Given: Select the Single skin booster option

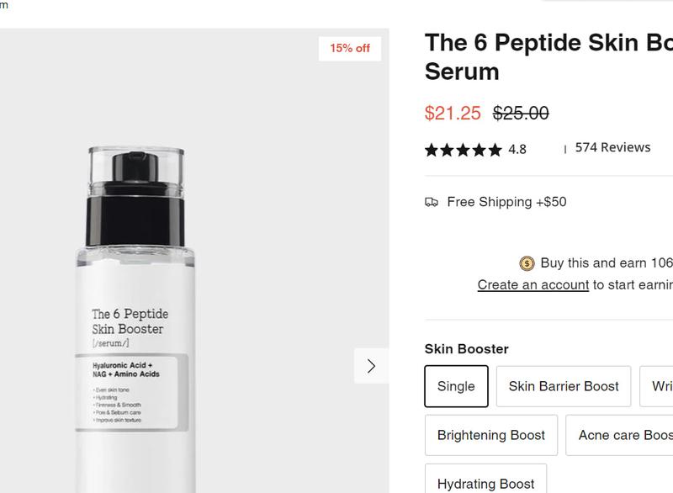Looking at the screenshot, I should [x=456, y=386].
